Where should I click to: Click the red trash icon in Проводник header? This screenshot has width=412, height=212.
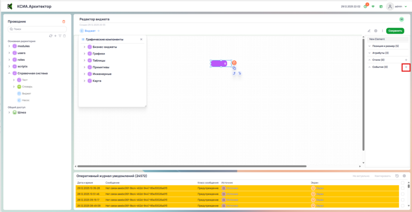pos(63,22)
